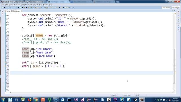Click the Open Type toolbar icon
Image resolution: width=181 pixels, height=102 pixels.
click(35, 8)
